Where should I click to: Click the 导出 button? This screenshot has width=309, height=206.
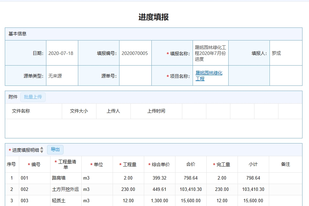pyautogui.click(x=55, y=150)
